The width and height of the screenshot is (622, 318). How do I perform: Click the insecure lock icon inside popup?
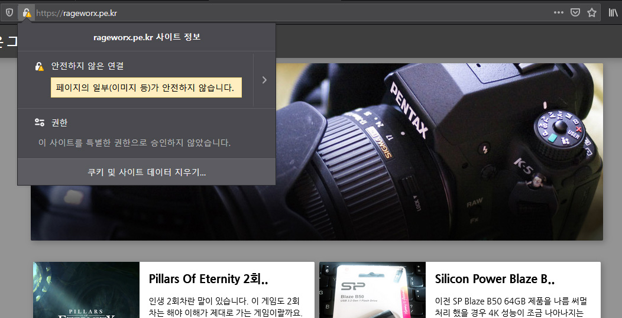pos(39,67)
